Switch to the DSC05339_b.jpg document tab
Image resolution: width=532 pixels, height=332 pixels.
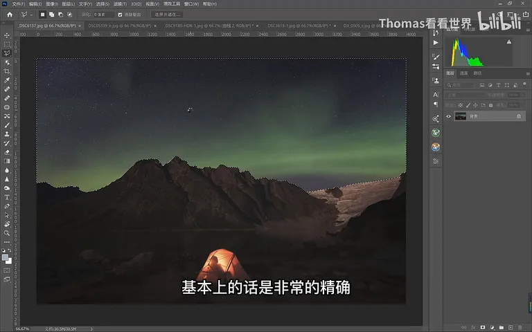(x=119, y=26)
